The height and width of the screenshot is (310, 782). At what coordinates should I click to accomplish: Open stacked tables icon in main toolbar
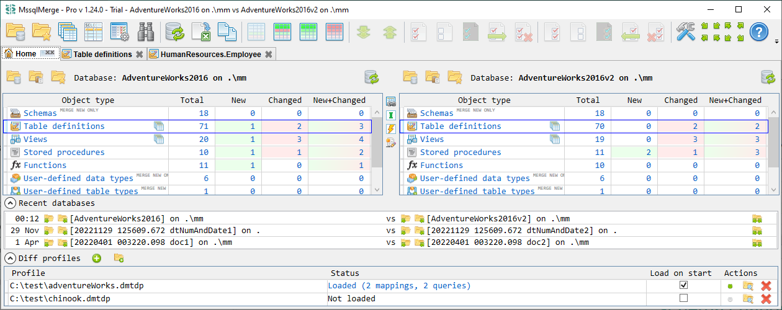point(67,32)
